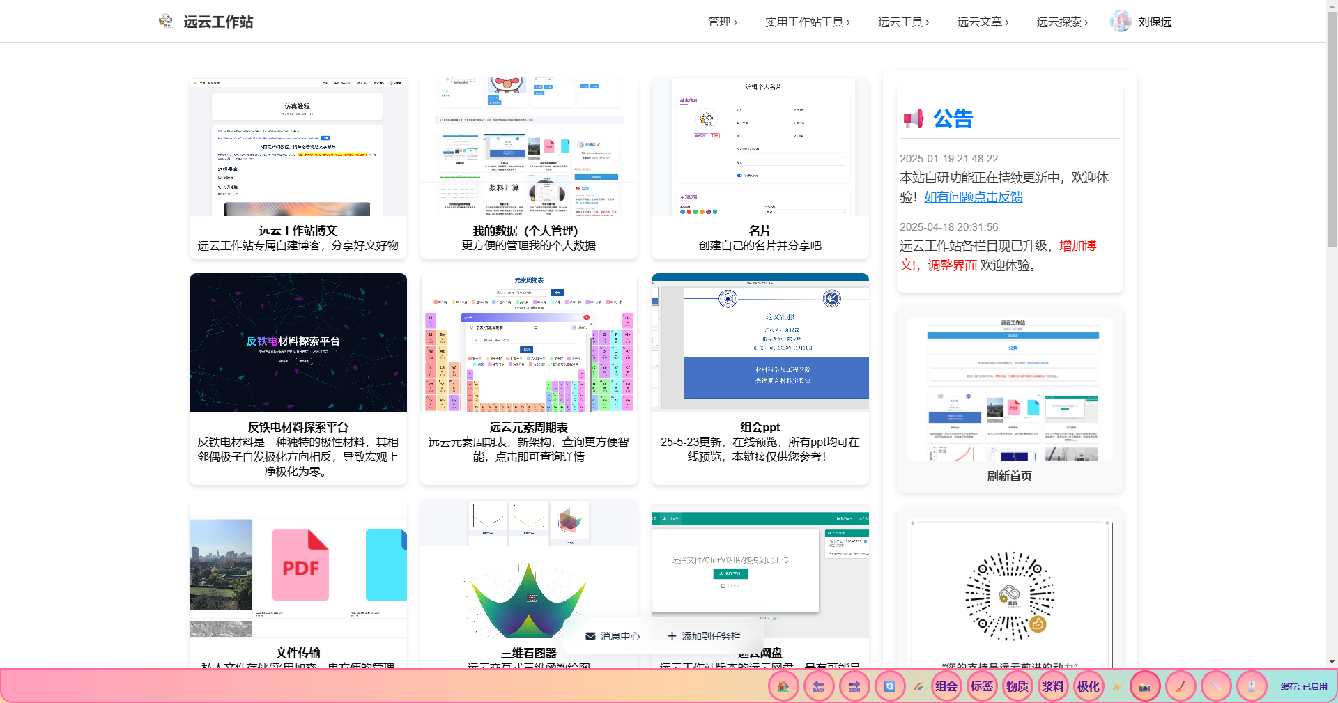Expand the 实用工作站工具 menu

click(808, 22)
